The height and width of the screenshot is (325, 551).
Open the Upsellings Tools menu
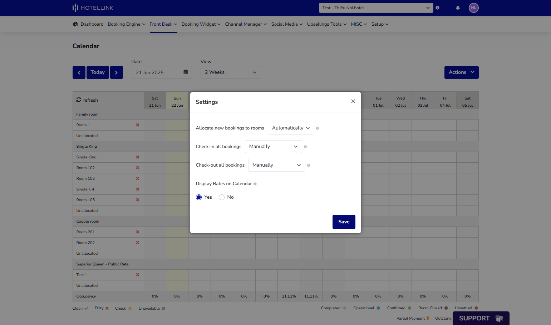click(x=327, y=24)
